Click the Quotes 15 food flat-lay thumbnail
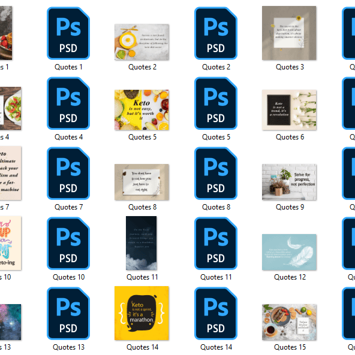Screen dimensions: 355x355 tap(289, 322)
